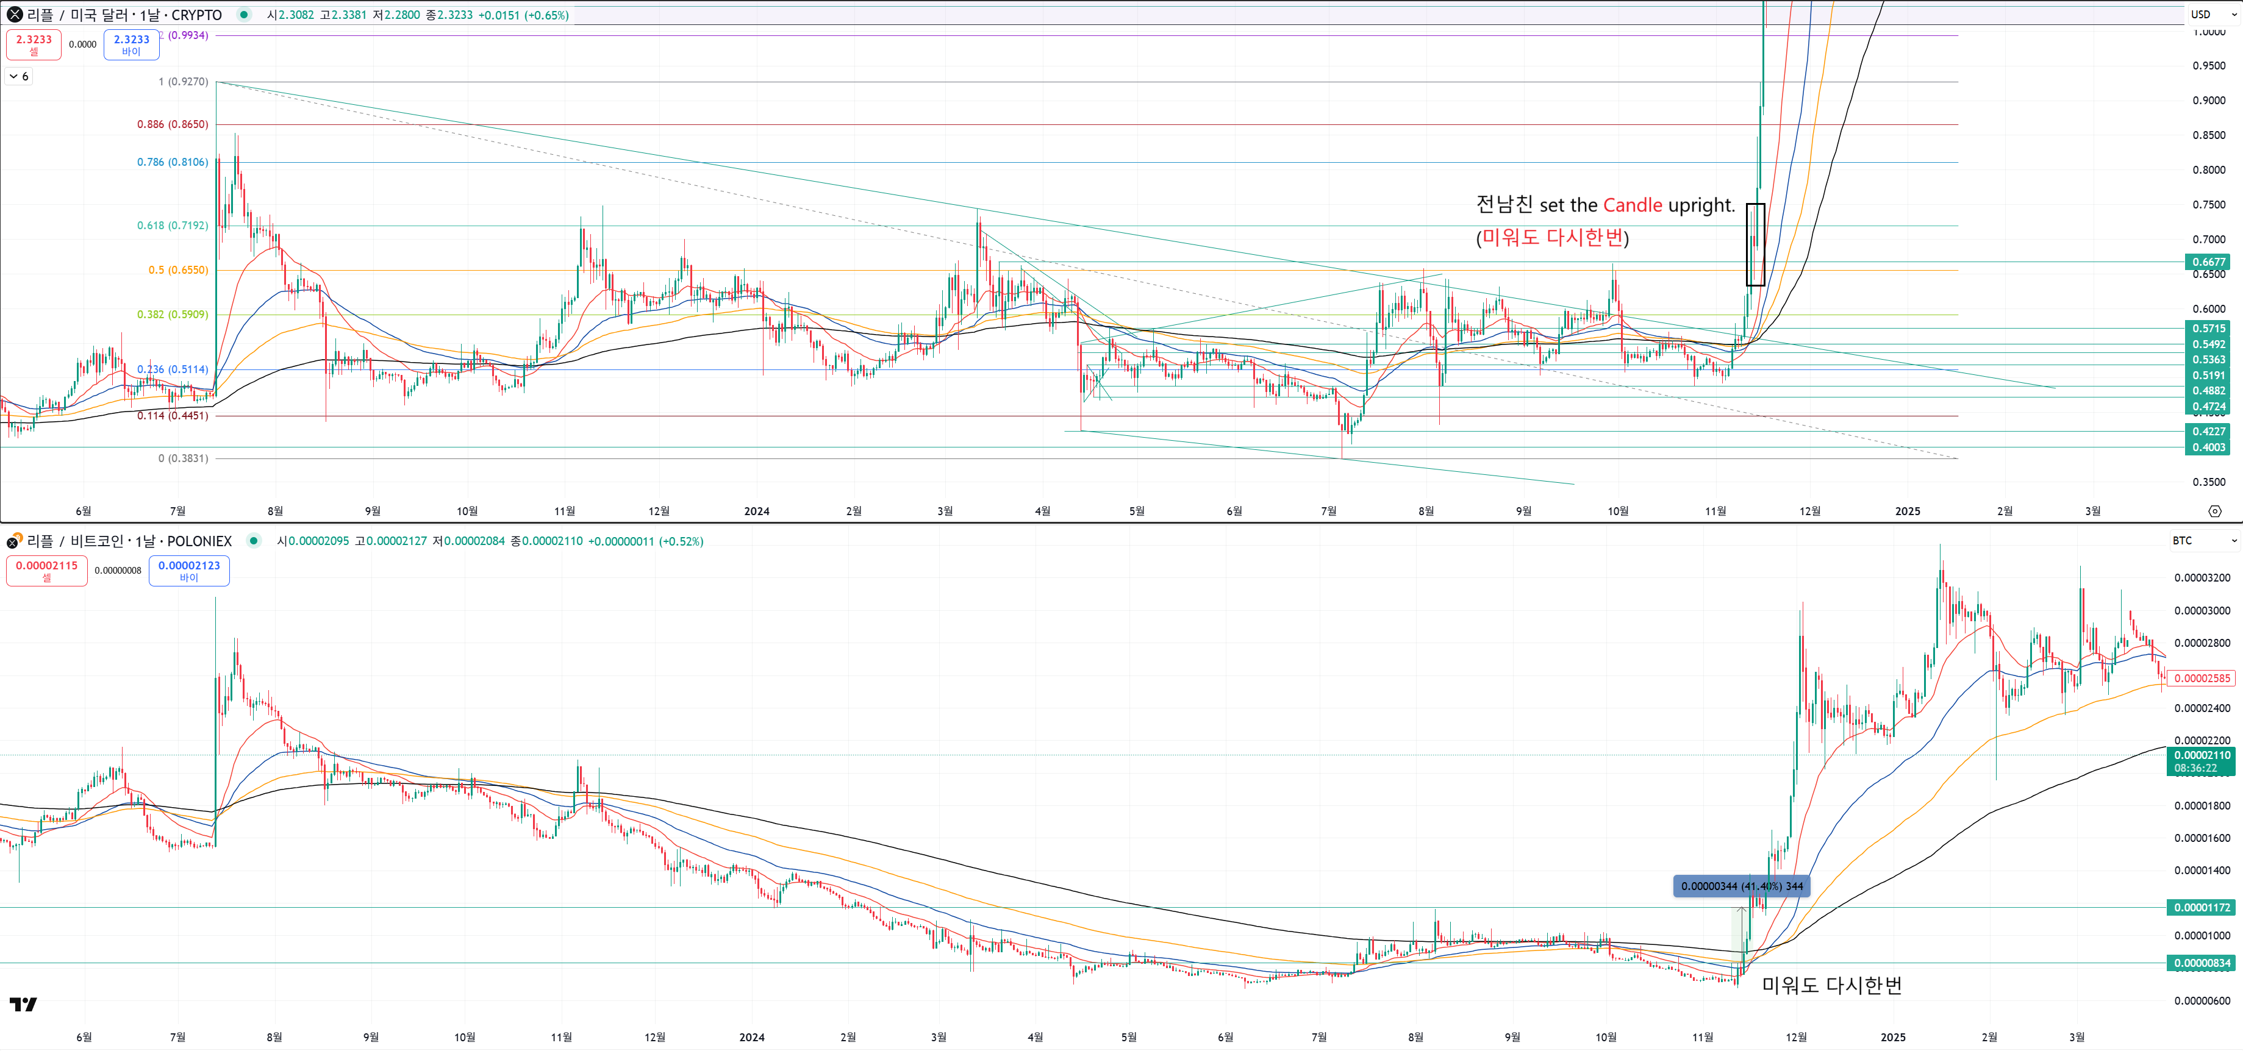Collapse the indicator legend showing 6
The width and height of the screenshot is (2243, 1051).
point(19,77)
